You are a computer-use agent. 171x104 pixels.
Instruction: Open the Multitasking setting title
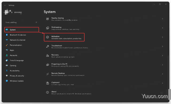coord(56,27)
